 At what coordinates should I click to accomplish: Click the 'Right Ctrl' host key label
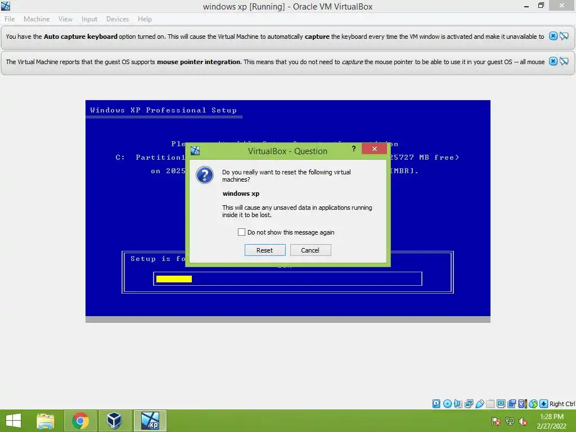pos(562,404)
